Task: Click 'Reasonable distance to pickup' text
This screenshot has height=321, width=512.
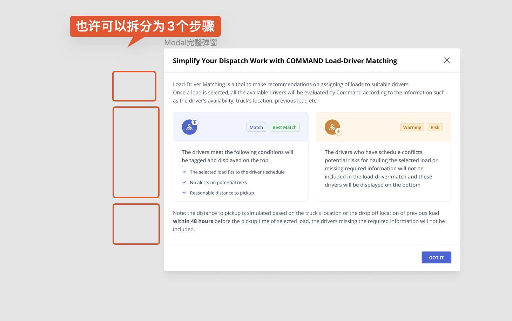Action: point(222,193)
